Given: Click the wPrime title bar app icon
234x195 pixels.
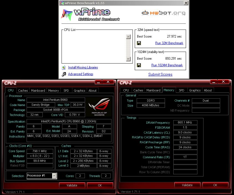Looking at the screenshot, I should pyautogui.click(x=62, y=3).
